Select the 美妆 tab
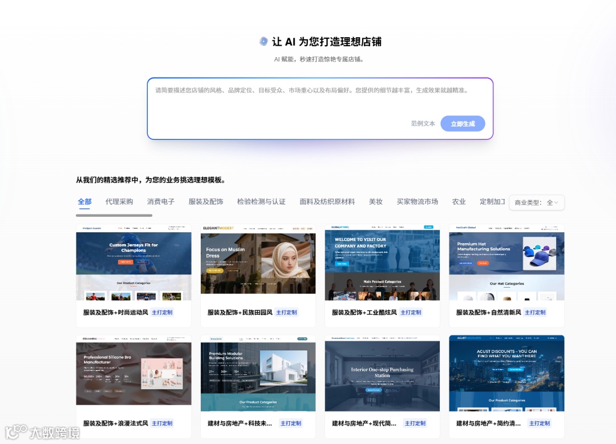Screen dimensions: 616x444 pyautogui.click(x=375, y=201)
